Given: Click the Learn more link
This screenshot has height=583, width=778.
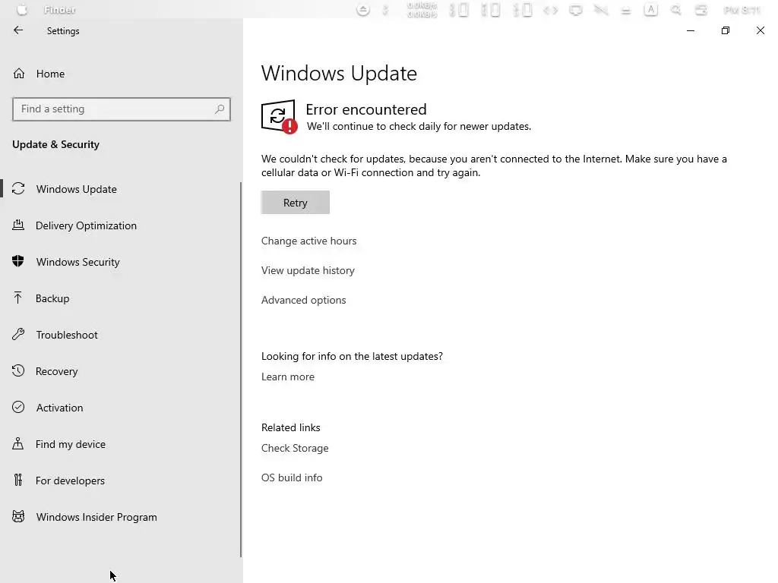Looking at the screenshot, I should 288,377.
